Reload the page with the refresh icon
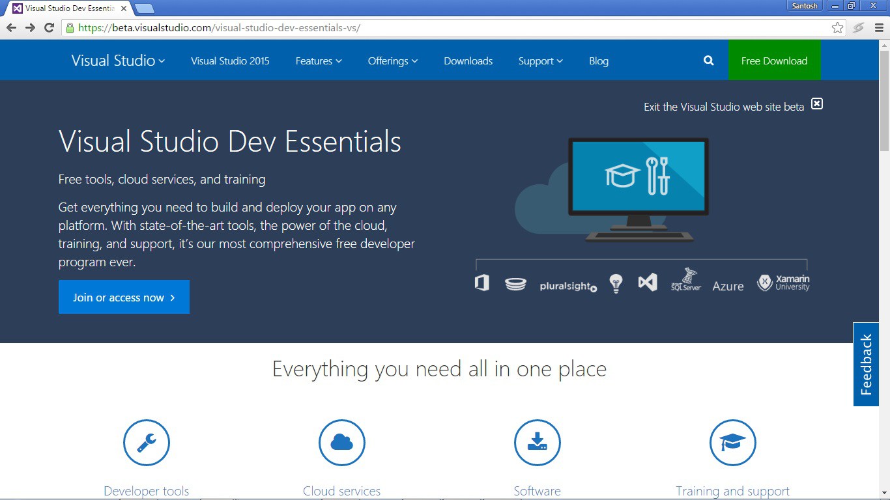The image size is (890, 500). pos(49,27)
